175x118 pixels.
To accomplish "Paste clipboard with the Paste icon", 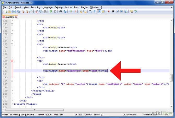I will pyautogui.click(x=45, y=11).
